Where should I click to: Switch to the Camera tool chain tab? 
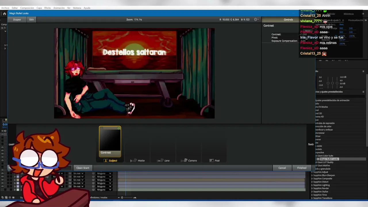(189, 161)
